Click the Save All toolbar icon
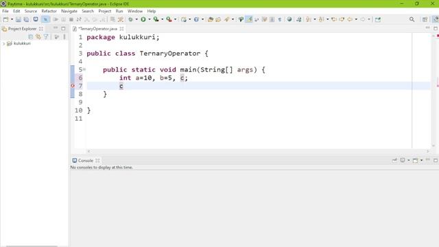Image resolution: width=439 pixels, height=247 pixels. pos(26,19)
